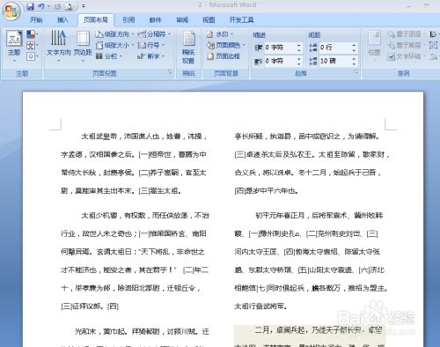
Task: Decrease spacing after with down spinner arrow
Action: tap(355, 63)
